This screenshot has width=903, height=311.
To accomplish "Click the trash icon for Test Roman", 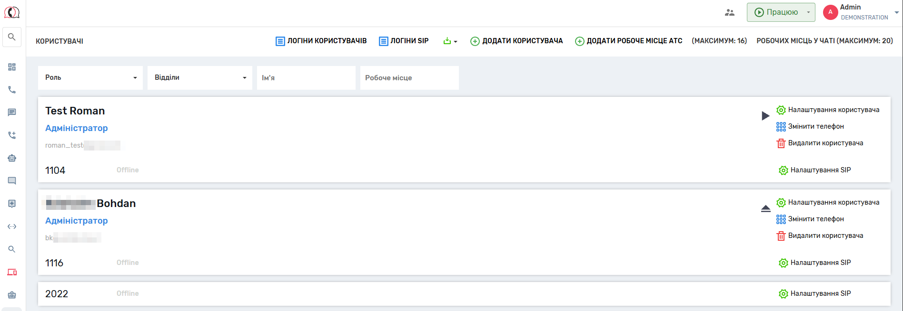I will pyautogui.click(x=781, y=143).
